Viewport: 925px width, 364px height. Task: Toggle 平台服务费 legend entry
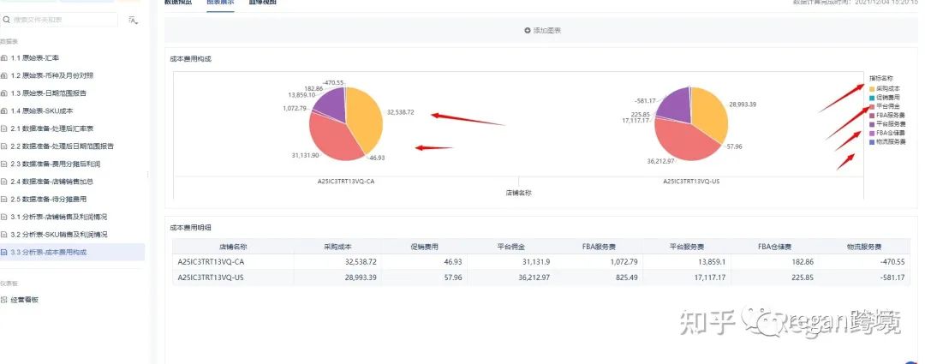pyautogui.click(x=887, y=124)
